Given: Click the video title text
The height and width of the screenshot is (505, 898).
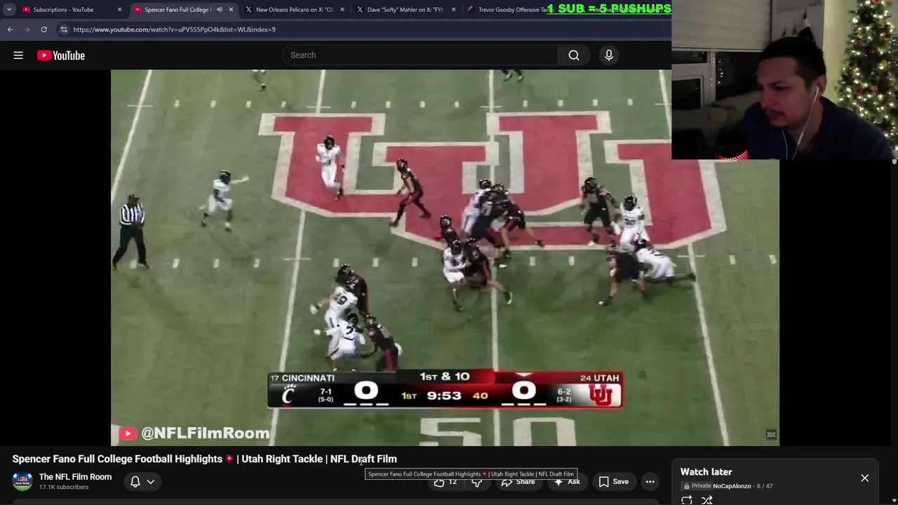Looking at the screenshot, I should click(204, 459).
